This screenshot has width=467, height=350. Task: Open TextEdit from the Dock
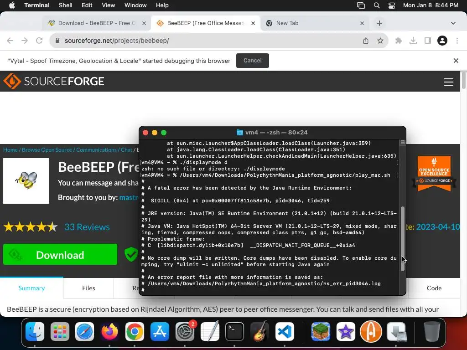210,331
